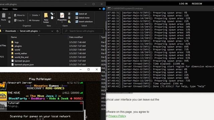Screen dimensions: 214x120
Task: Click the cmd.exe window title icon
Action: pos(109,8)
